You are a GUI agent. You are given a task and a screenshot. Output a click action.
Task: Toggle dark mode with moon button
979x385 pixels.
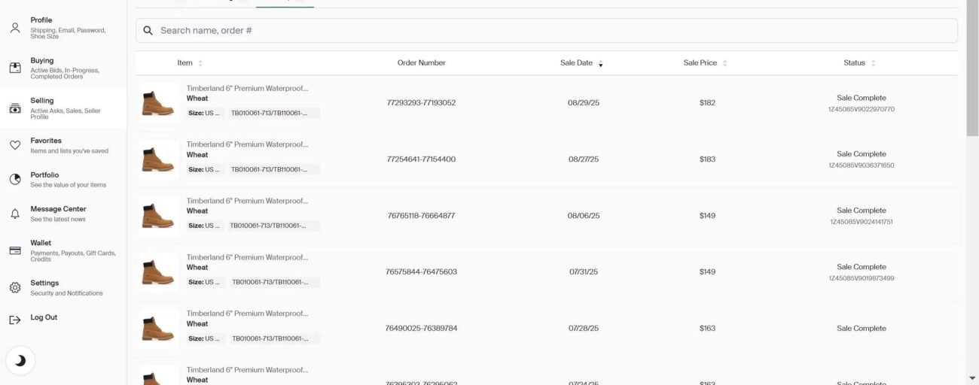coord(20,361)
